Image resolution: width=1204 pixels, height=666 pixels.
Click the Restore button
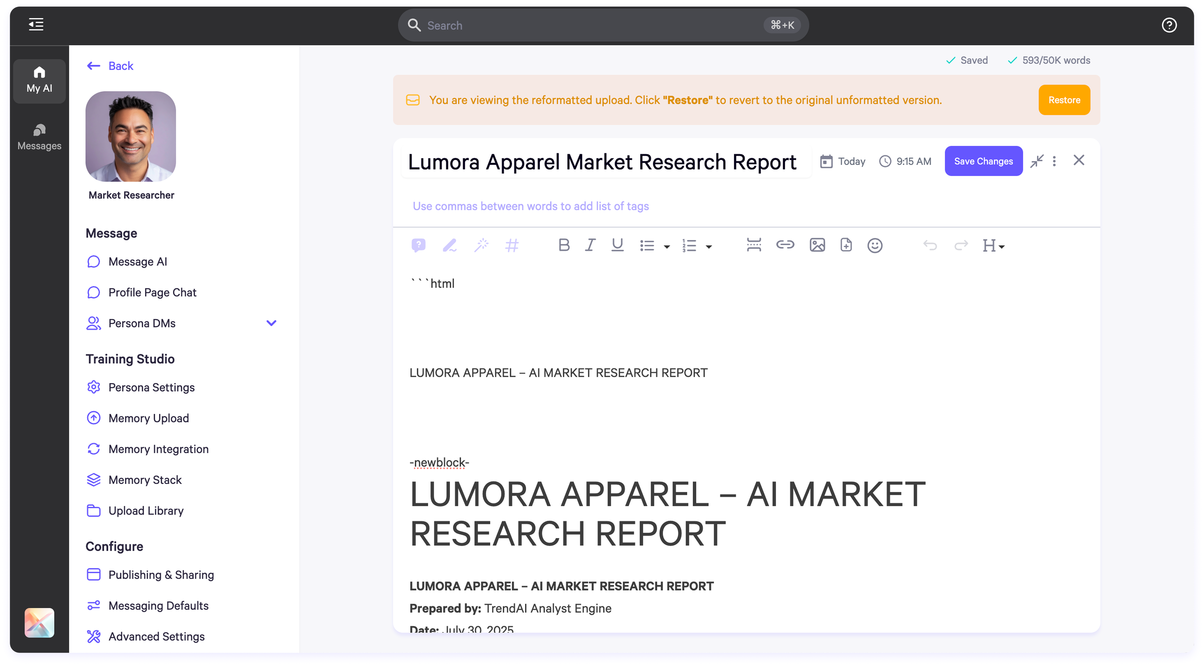pyautogui.click(x=1064, y=100)
